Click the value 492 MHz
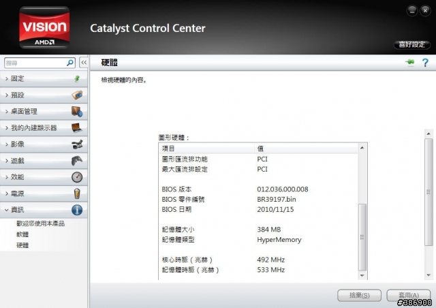436x308 pixels. coord(271,260)
